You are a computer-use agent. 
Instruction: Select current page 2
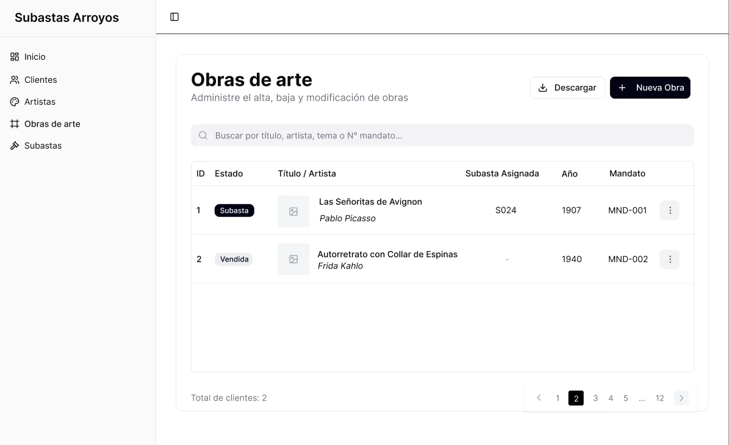pos(576,398)
